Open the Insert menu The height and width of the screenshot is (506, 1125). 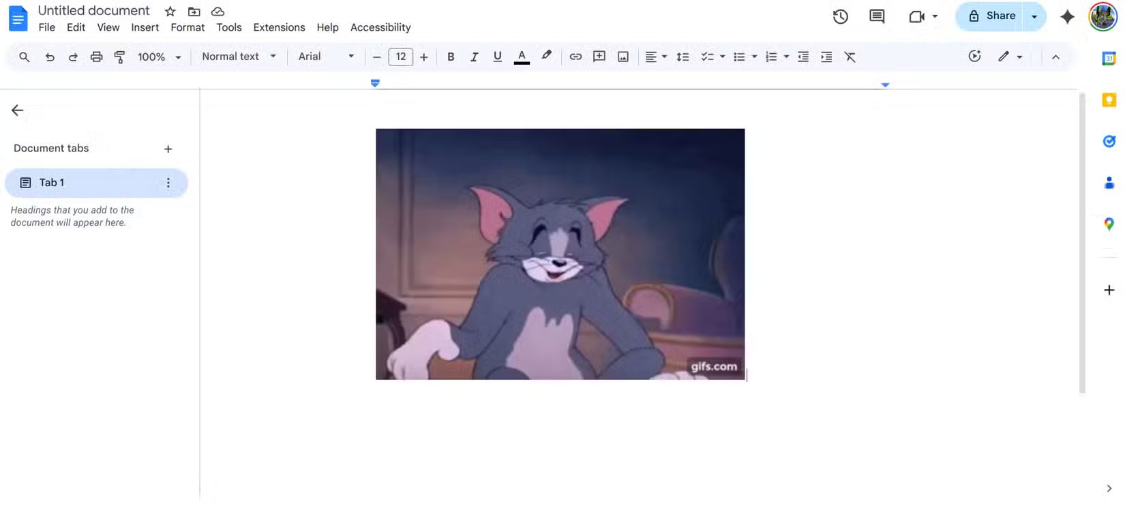[x=145, y=27]
